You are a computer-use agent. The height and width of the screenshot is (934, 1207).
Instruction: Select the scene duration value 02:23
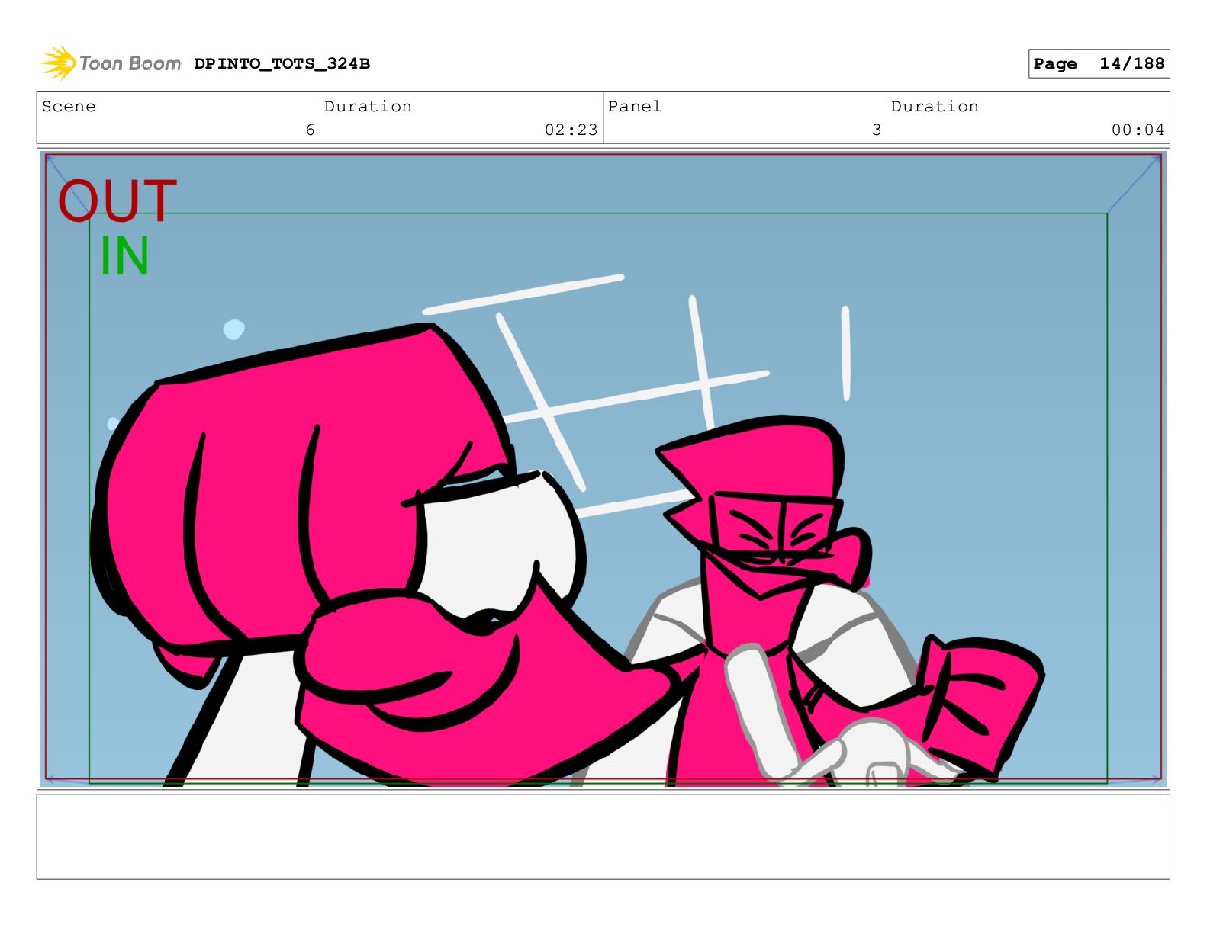[x=571, y=130]
